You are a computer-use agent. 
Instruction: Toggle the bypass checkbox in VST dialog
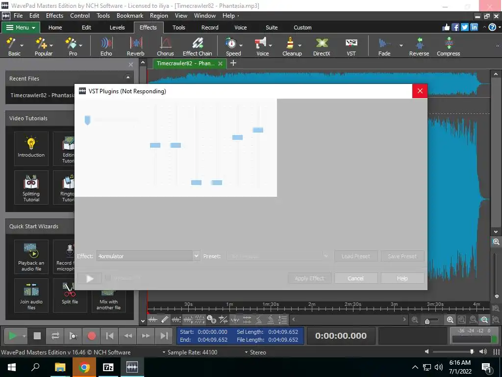(108, 278)
